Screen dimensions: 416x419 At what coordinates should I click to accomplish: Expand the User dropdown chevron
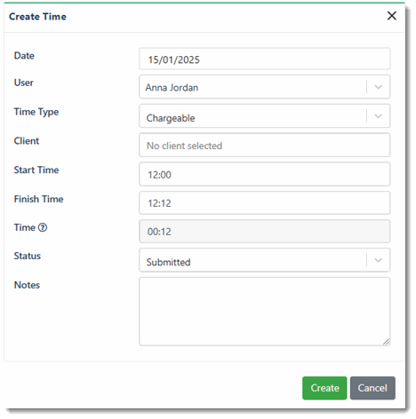coord(378,87)
